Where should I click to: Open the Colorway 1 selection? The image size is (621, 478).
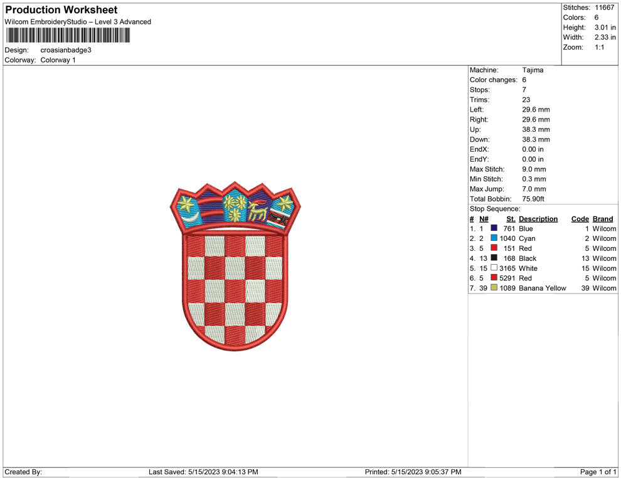57,60
